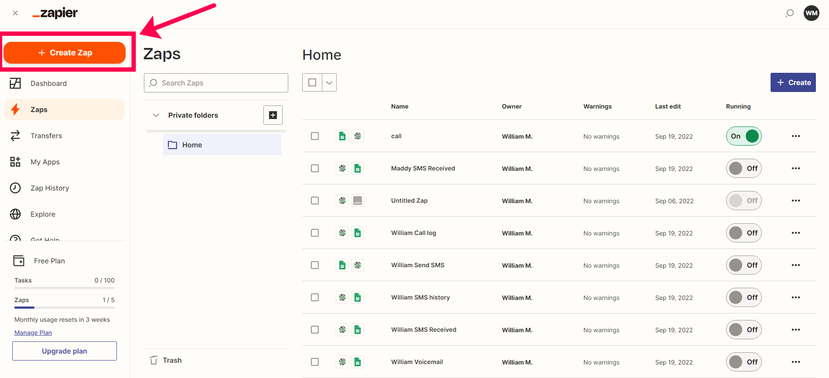Open the Manage Plan link

point(33,333)
